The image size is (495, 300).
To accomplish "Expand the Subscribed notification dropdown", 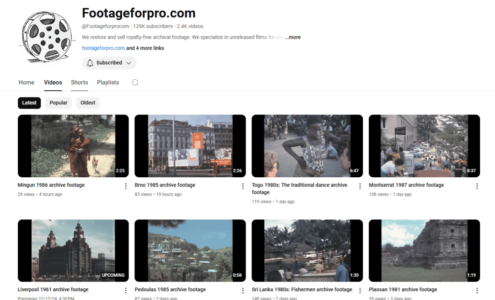I will (x=109, y=63).
